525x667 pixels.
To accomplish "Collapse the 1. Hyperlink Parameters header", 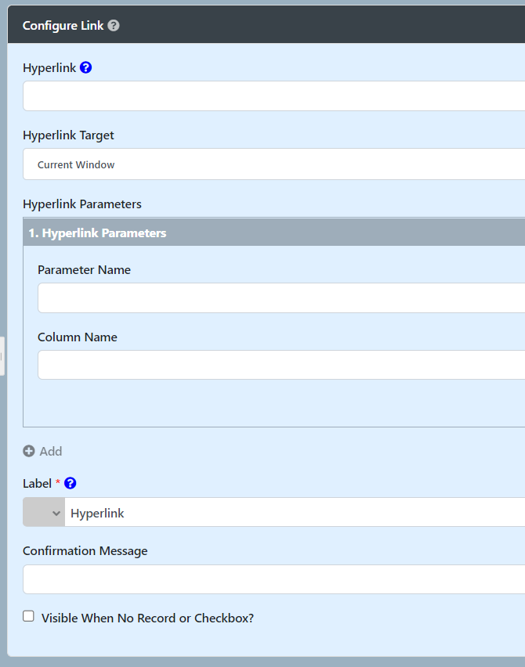I will [274, 233].
